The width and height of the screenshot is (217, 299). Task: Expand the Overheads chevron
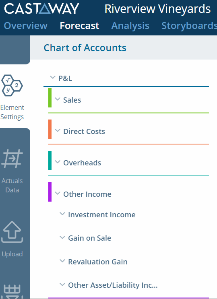tap(58, 162)
